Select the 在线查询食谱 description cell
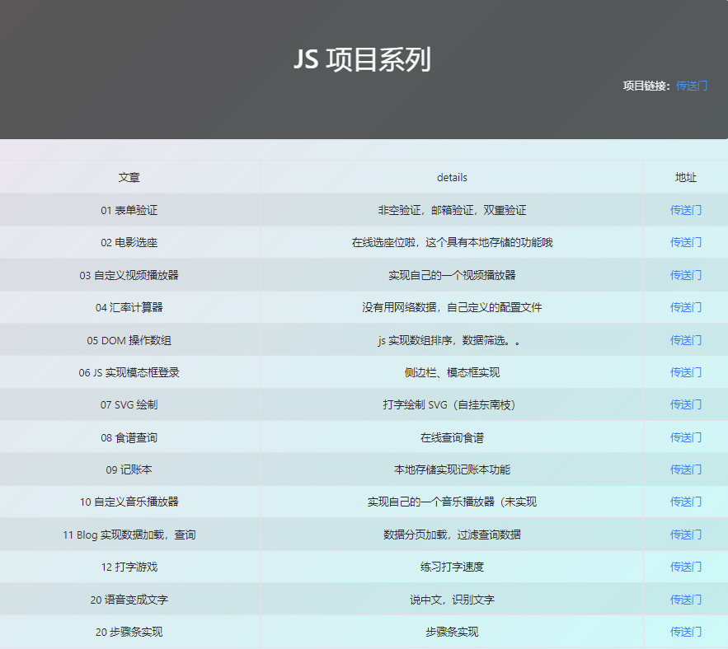The width and height of the screenshot is (728, 649). [452, 437]
